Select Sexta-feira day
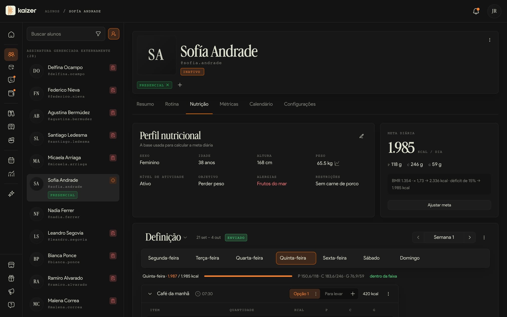The height and width of the screenshot is (317, 507). (335, 258)
